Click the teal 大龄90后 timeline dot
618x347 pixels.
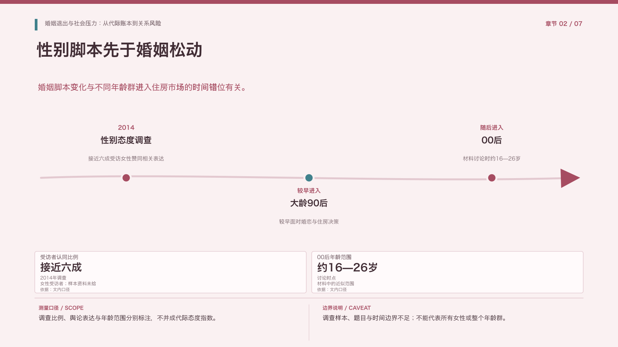tap(309, 178)
